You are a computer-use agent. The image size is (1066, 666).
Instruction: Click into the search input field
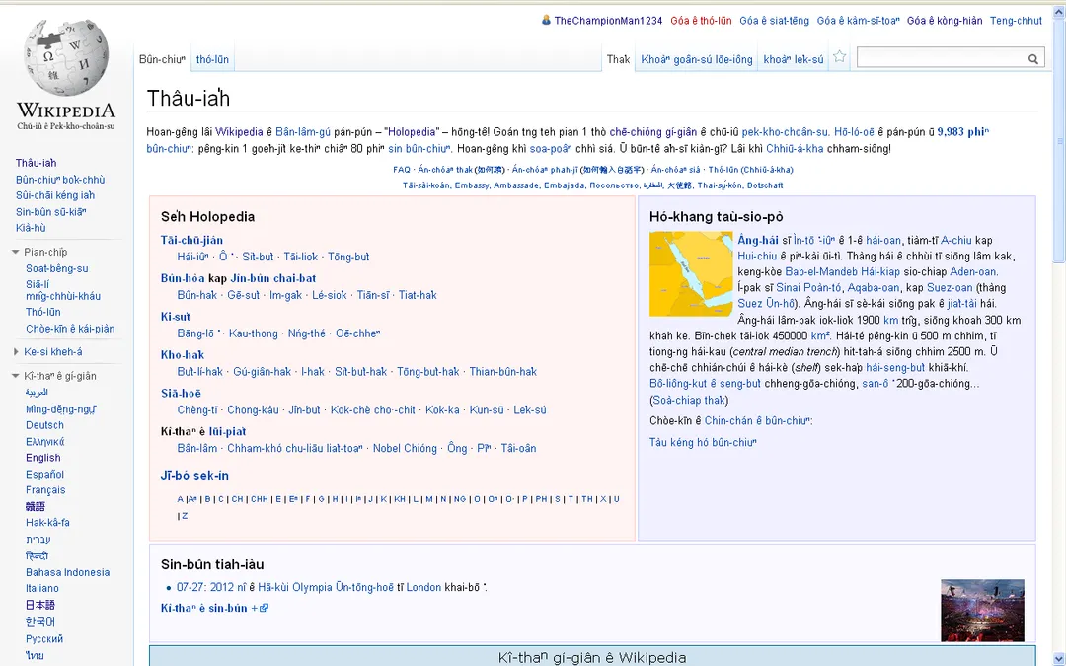[x=941, y=58]
